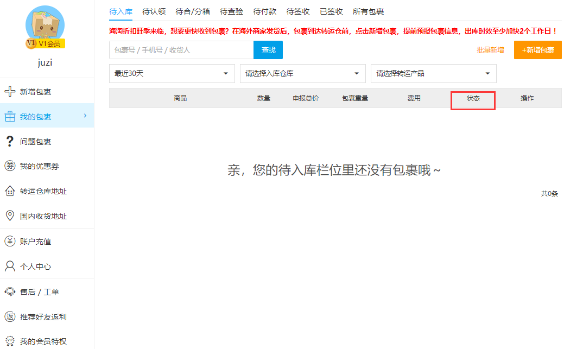Open the 请选择转运产品 dropdown
The width and height of the screenshot is (564, 349).
point(434,73)
